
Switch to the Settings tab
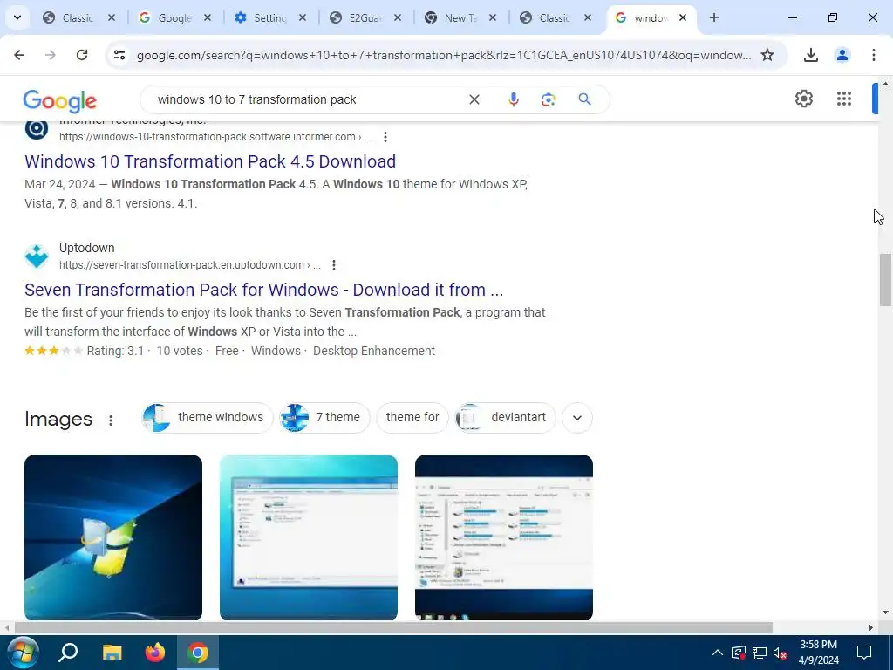click(269, 18)
